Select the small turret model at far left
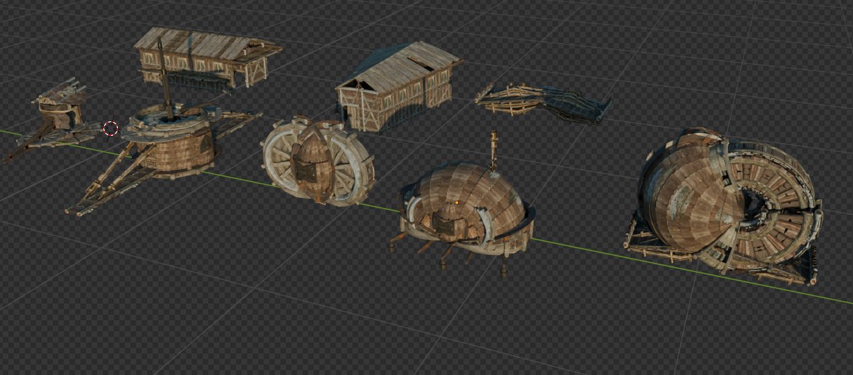This screenshot has width=853, height=375. (x=58, y=111)
